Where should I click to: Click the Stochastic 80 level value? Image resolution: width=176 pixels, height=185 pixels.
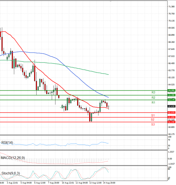(169, 169)
